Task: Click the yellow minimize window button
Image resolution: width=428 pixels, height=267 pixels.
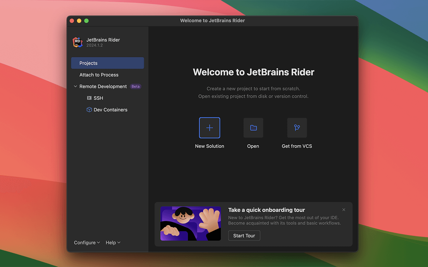Action: pos(79,21)
